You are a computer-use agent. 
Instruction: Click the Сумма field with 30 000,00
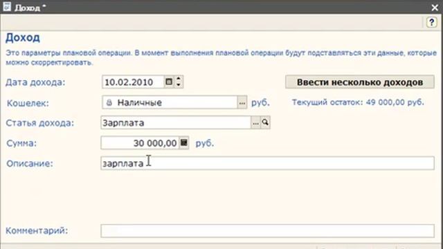coord(140,143)
